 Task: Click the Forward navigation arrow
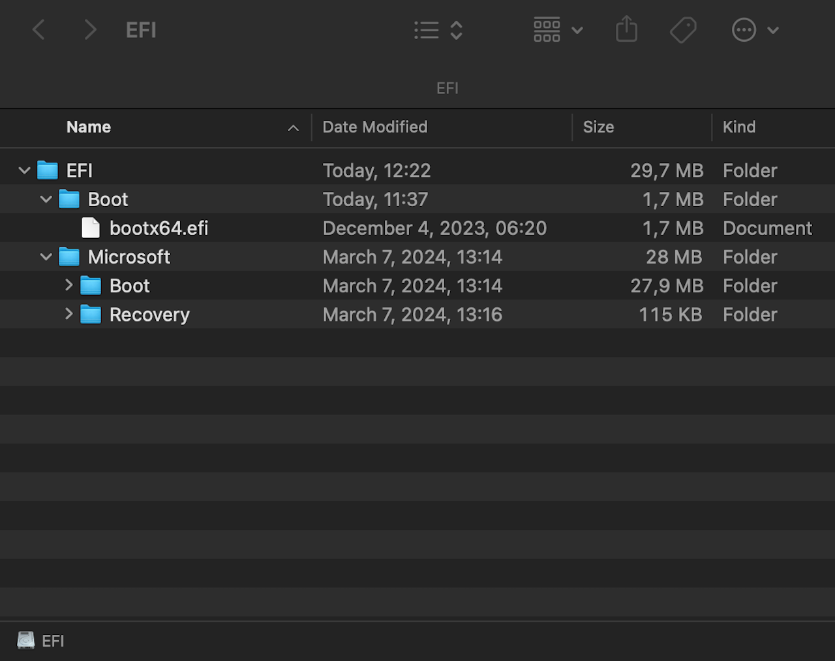(x=90, y=30)
